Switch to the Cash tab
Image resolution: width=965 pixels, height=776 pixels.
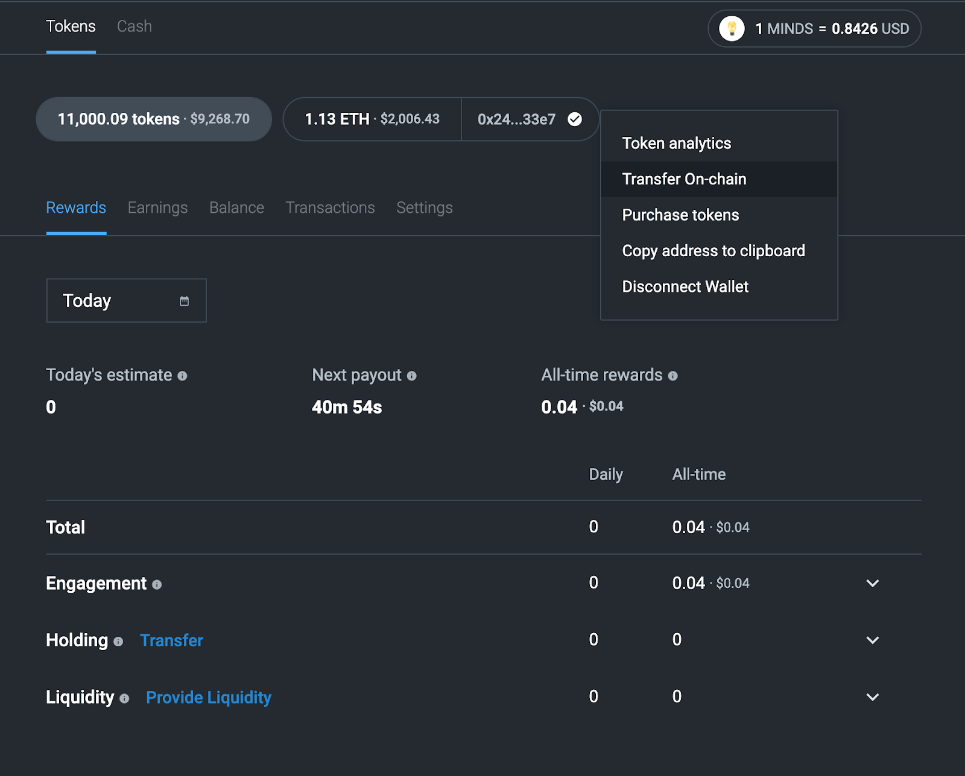(x=134, y=27)
